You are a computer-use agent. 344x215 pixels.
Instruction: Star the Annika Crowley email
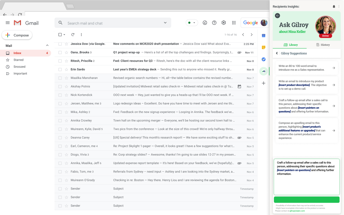click(66, 121)
